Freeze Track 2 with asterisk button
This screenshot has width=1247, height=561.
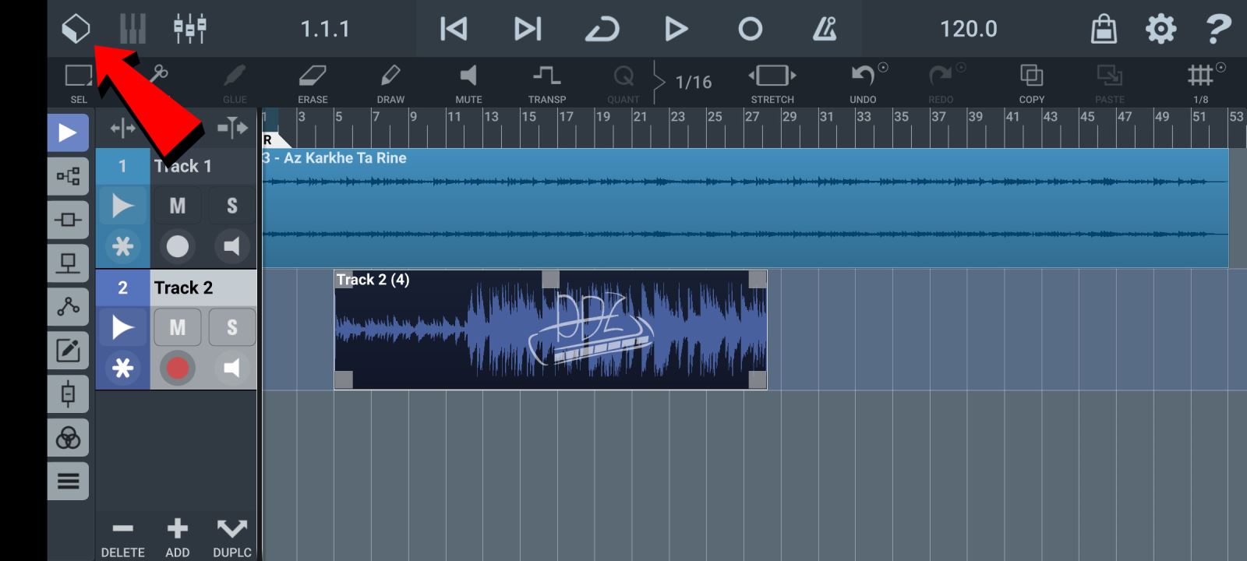(122, 368)
